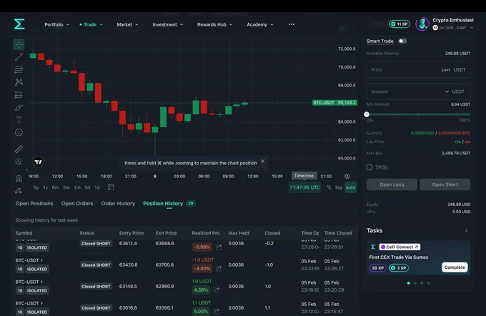486x316 pixels.
Task: Open the Amount currency USDT dropdown
Action: (x=455, y=92)
